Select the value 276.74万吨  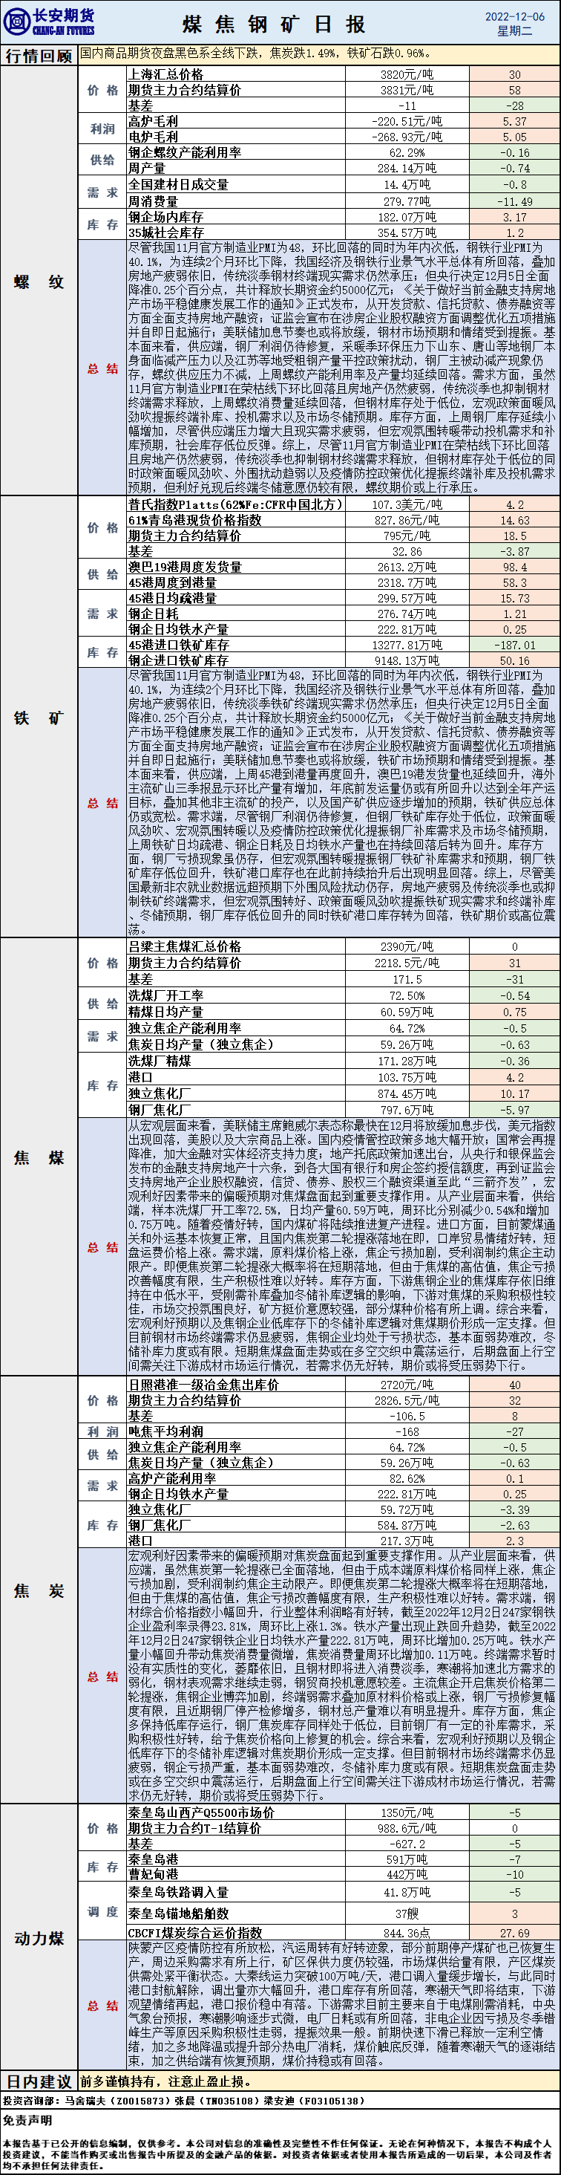407,614
